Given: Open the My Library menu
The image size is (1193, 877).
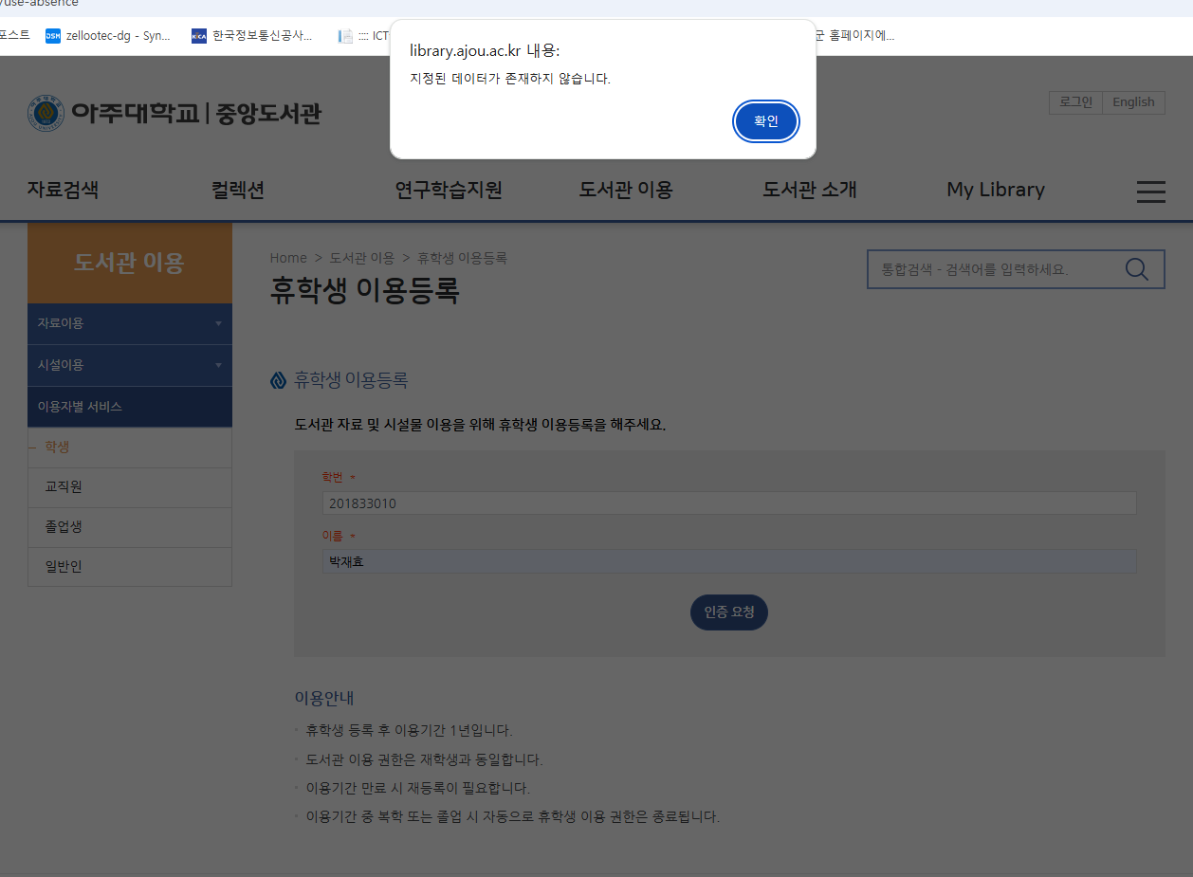Looking at the screenshot, I should coord(995,190).
